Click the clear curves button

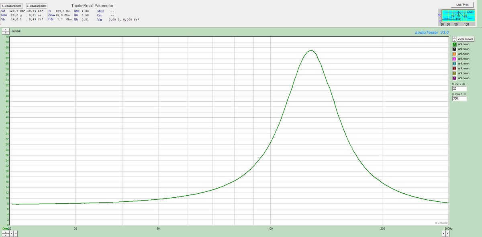click(466, 39)
